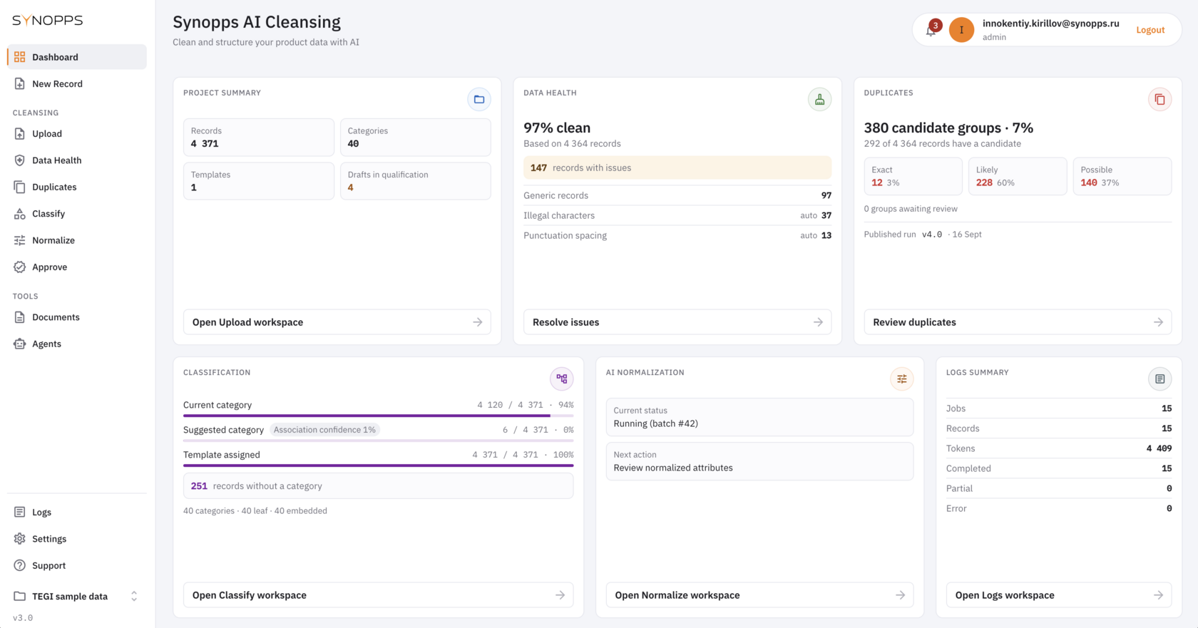Click Open Classify workspace button
This screenshot has height=628, width=1198.
(378, 595)
